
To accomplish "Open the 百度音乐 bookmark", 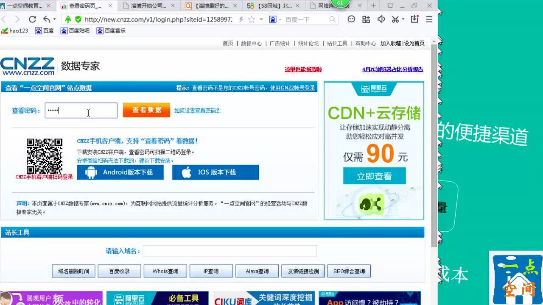I will (x=111, y=30).
